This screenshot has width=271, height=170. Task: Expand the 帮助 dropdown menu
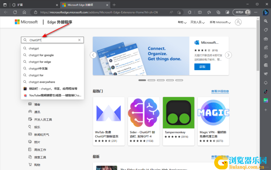click(182, 22)
